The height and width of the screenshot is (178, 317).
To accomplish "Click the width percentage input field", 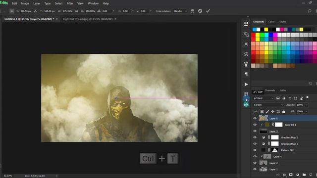I will coord(68,11).
